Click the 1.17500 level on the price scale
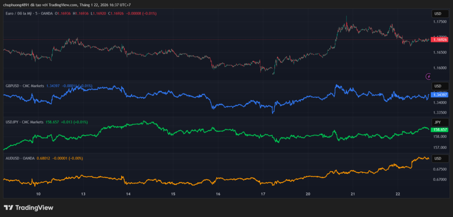This screenshot has width=453, height=217. 440,22
